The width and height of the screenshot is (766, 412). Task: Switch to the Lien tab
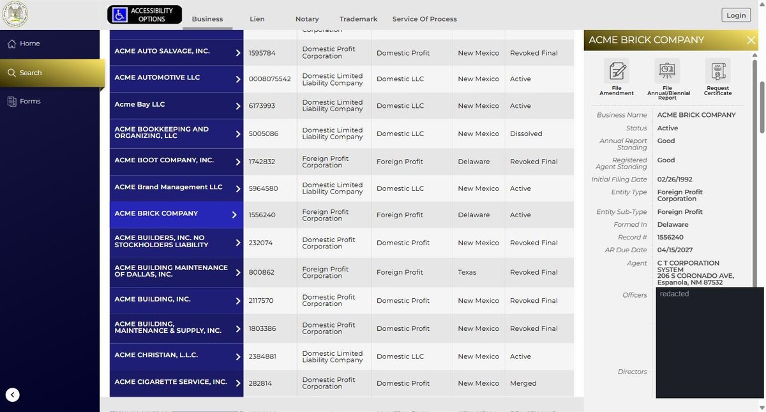tap(257, 19)
